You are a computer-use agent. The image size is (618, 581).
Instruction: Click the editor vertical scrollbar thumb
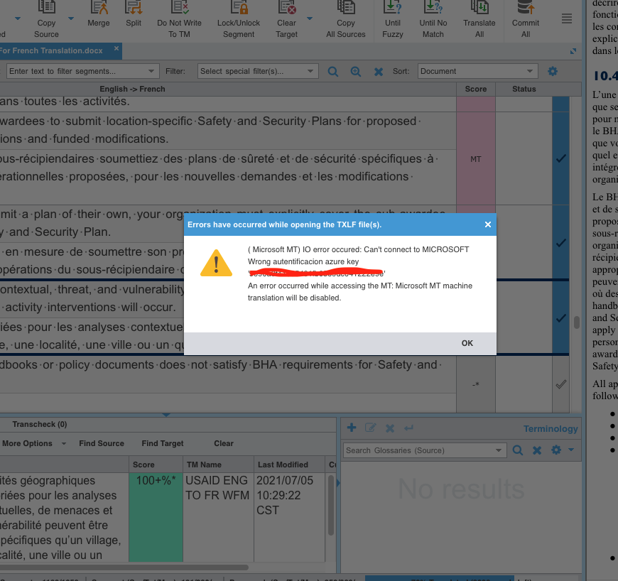point(577,322)
